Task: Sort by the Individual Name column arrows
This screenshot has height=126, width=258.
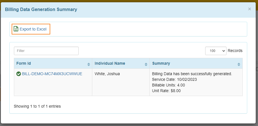Action: [x=146, y=64]
